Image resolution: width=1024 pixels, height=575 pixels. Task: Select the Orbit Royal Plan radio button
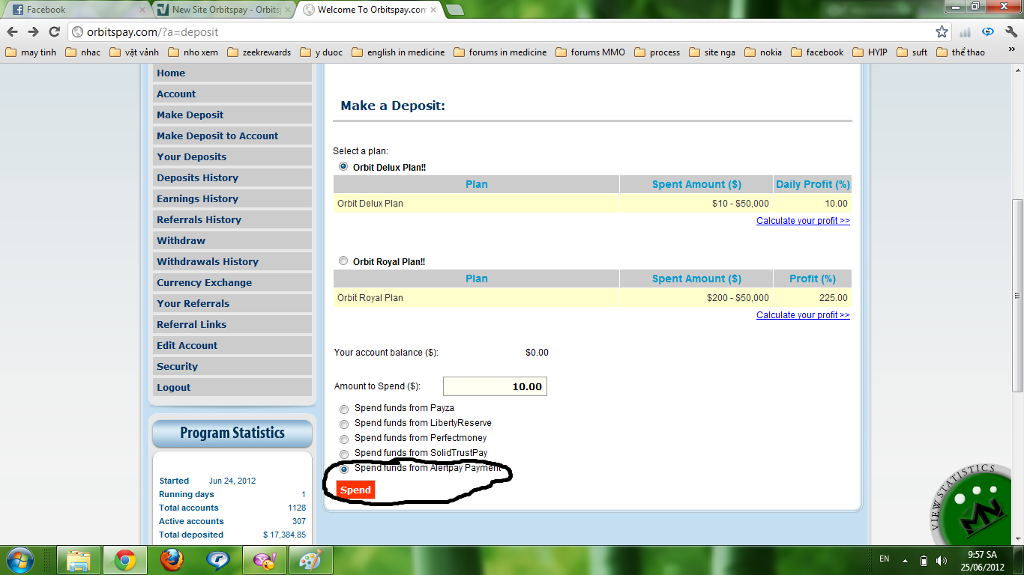[x=343, y=261]
